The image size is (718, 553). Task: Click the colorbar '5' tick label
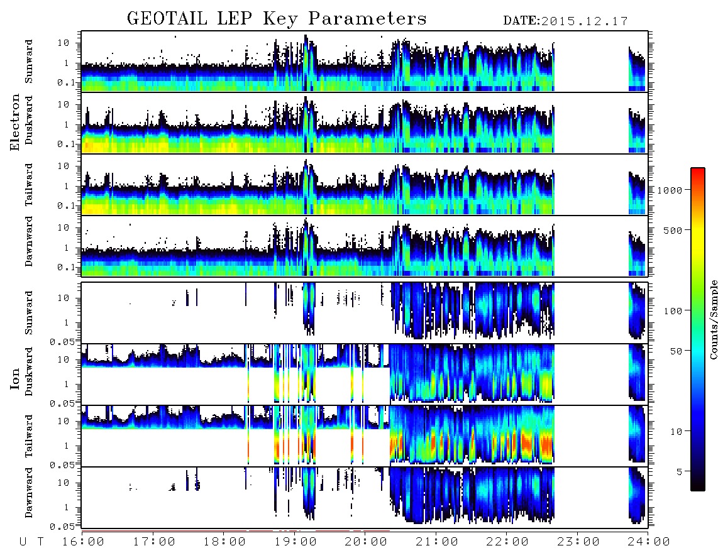679,472
